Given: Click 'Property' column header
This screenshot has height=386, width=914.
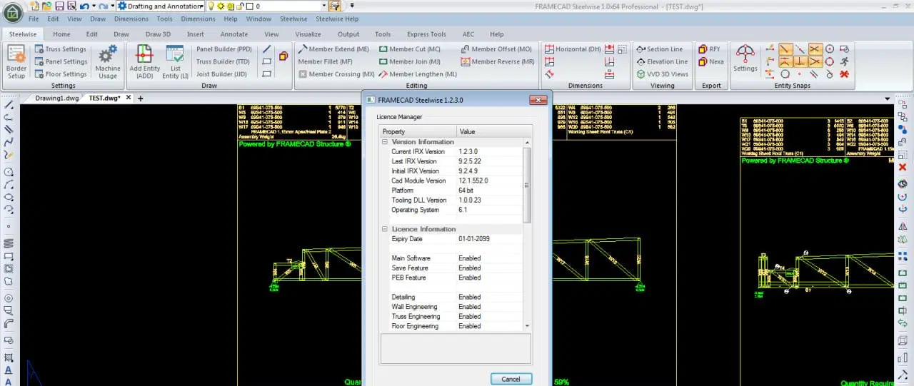Looking at the screenshot, I should [418, 131].
